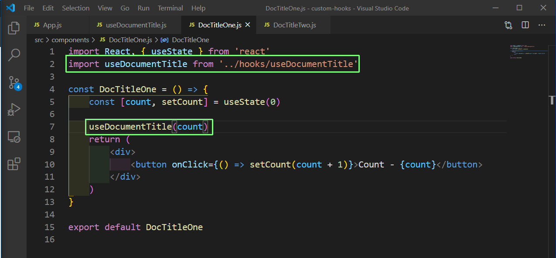Screen dimensions: 556x258
Task: Open the File menu
Action: tap(29, 8)
